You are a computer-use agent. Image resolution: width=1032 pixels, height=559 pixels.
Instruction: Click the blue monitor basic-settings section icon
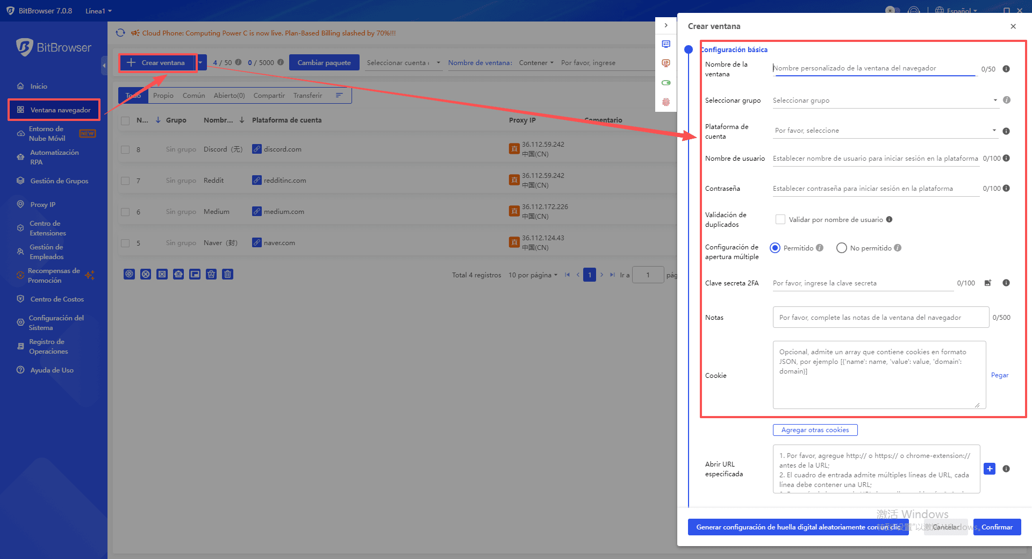[666, 44]
